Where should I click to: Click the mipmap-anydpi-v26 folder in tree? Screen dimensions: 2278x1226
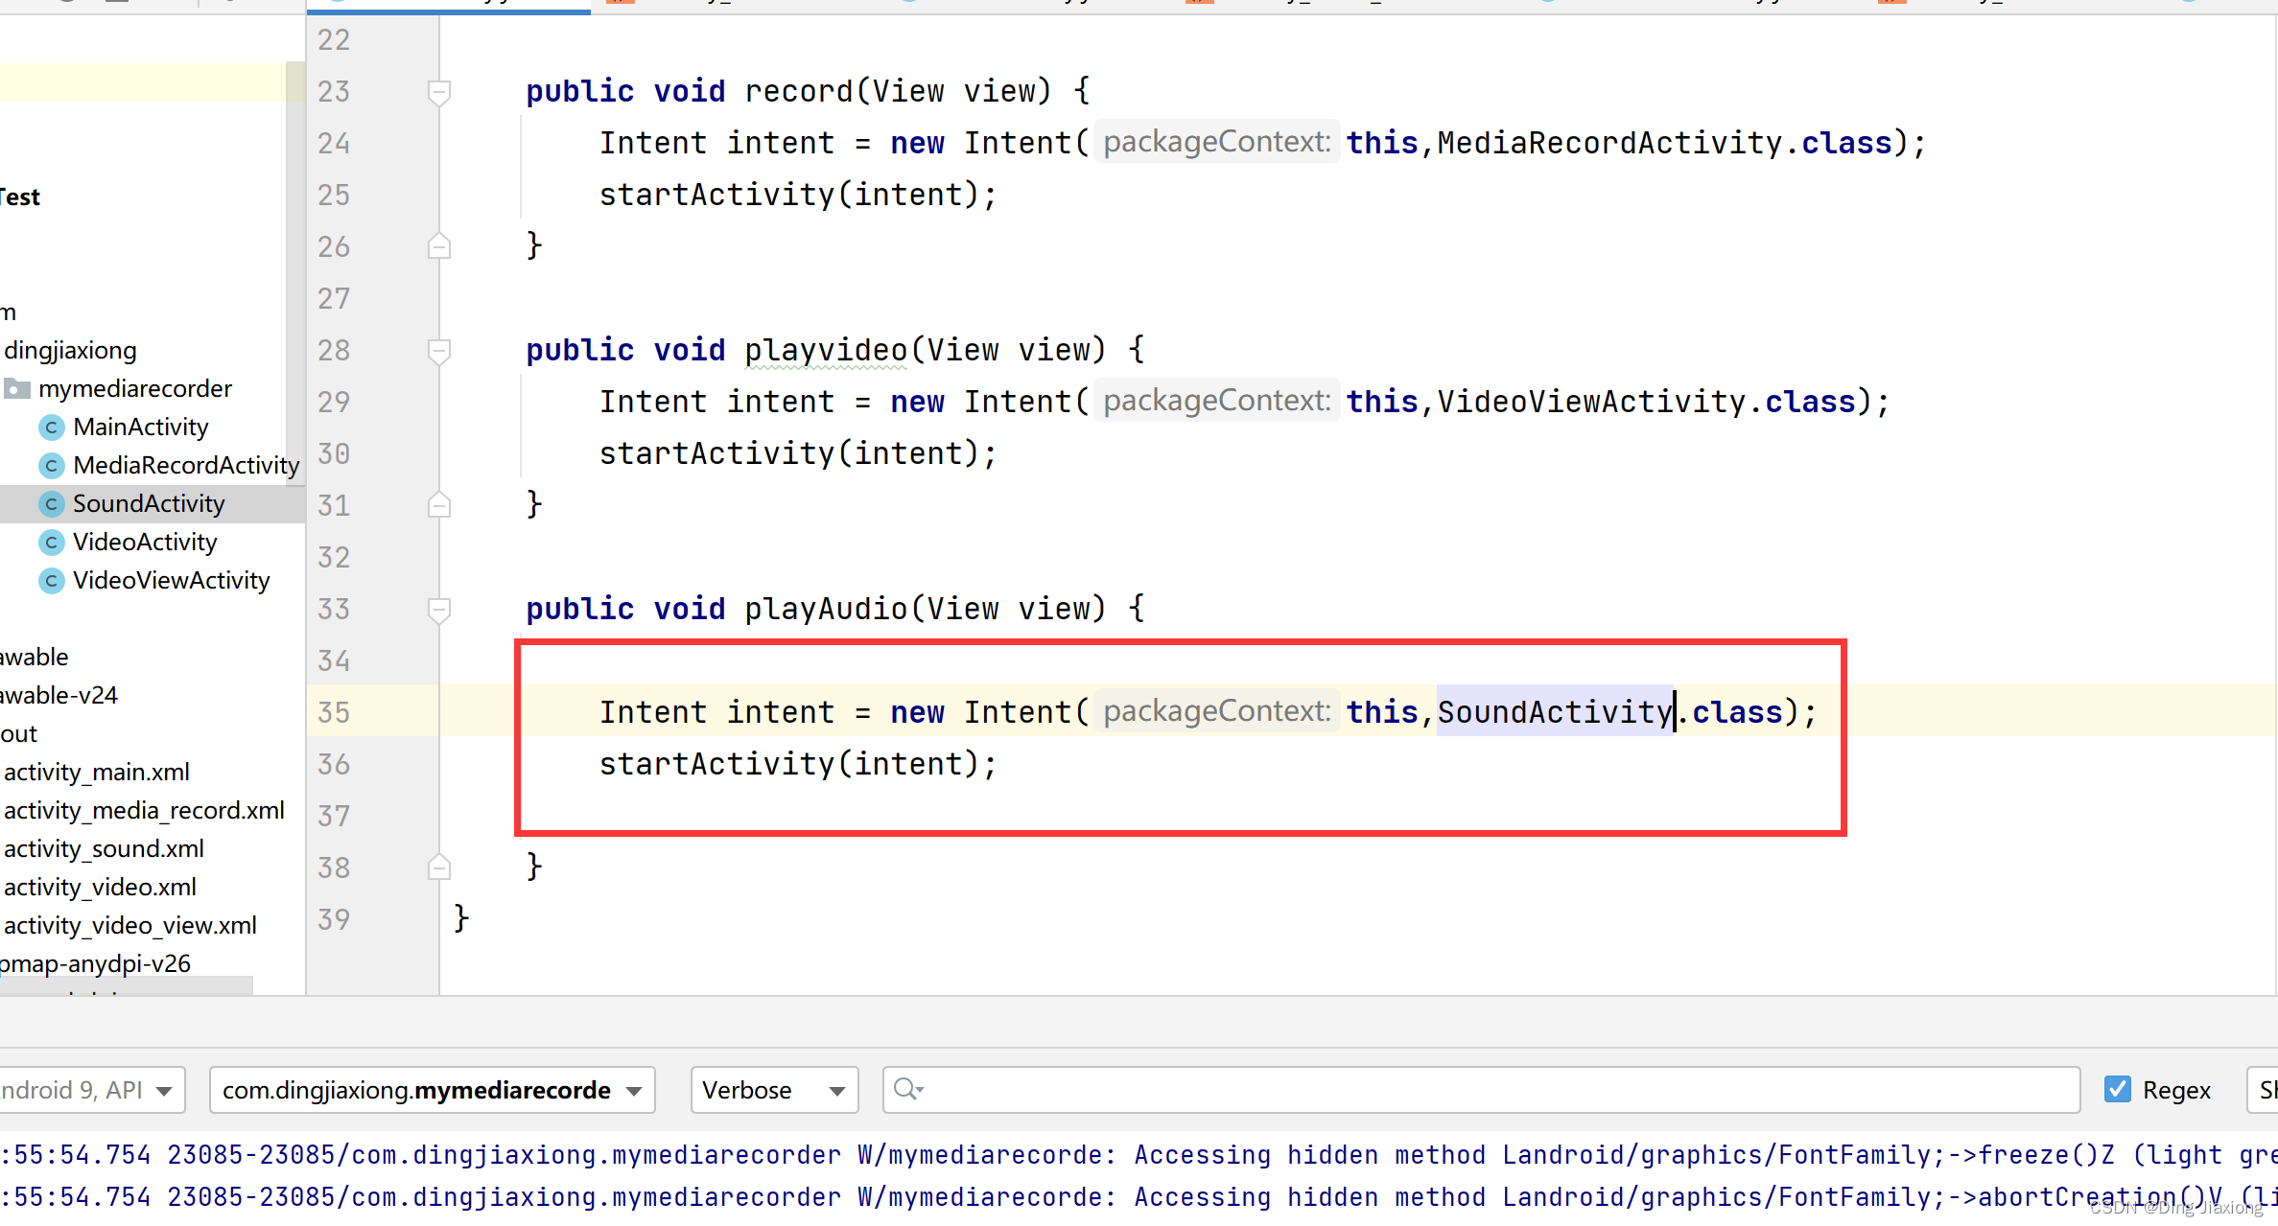[95, 963]
